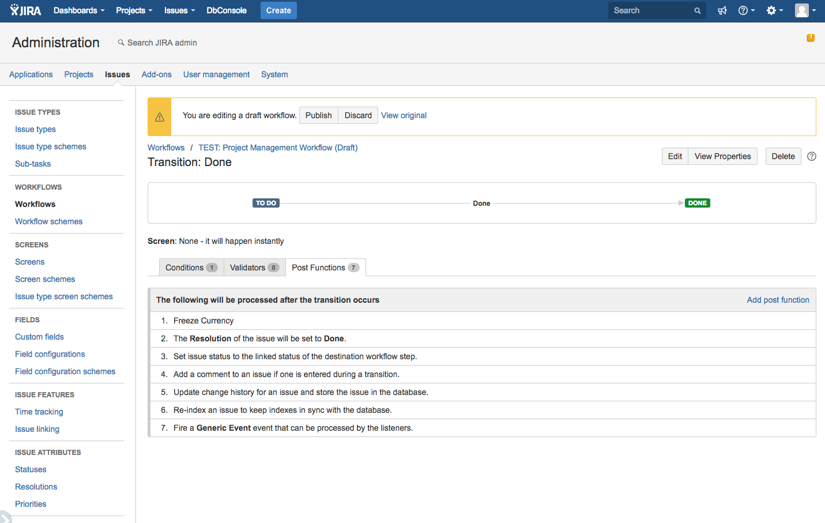Open Field configurations in sidebar
This screenshot has height=523, width=825.
pyautogui.click(x=50, y=354)
